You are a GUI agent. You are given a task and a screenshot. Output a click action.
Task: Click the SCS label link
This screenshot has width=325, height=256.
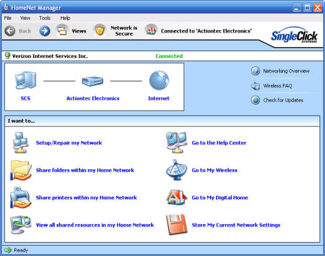pyautogui.click(x=25, y=98)
